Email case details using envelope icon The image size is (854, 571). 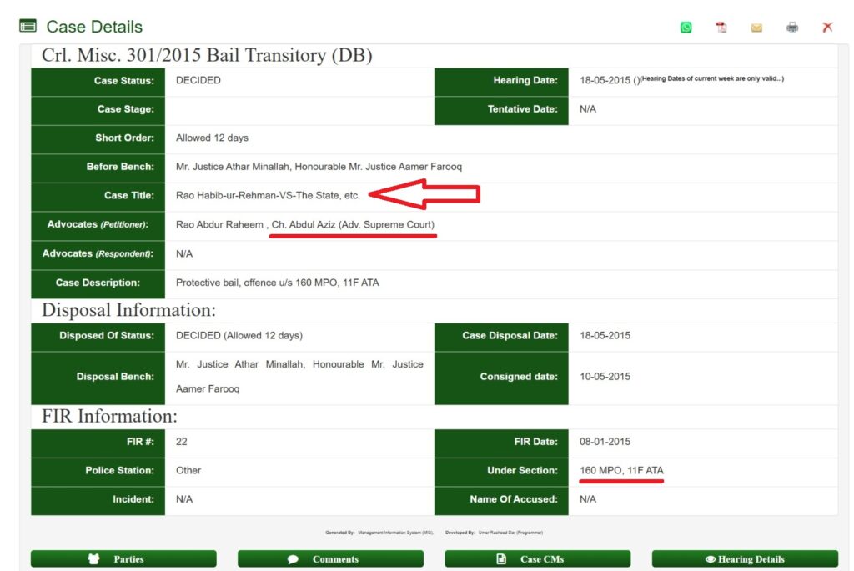click(x=756, y=28)
